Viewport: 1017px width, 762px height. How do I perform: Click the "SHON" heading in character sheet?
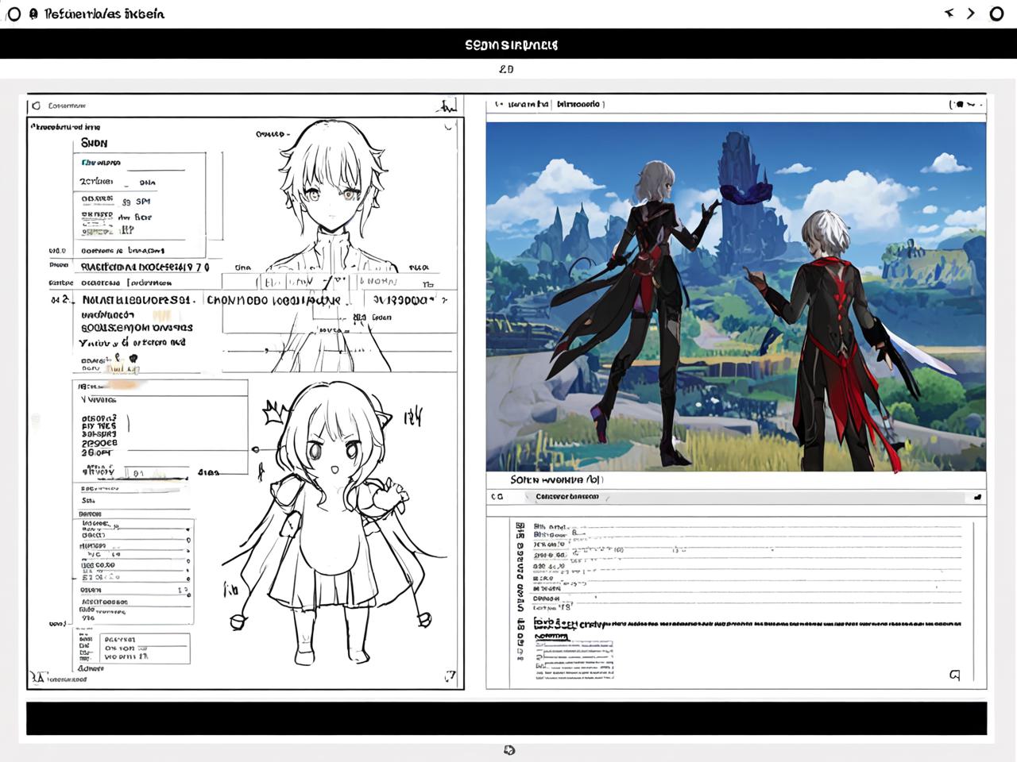point(94,143)
